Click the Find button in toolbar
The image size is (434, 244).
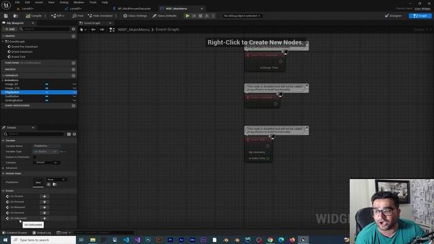point(78,16)
